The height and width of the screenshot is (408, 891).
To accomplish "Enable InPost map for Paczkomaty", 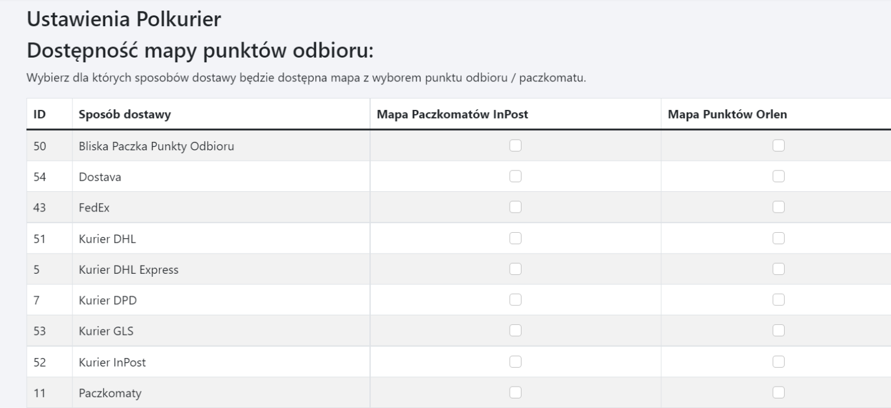I will tap(516, 392).
